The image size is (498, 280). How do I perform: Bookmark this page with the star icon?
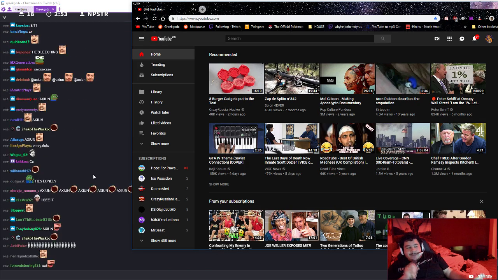point(435,18)
